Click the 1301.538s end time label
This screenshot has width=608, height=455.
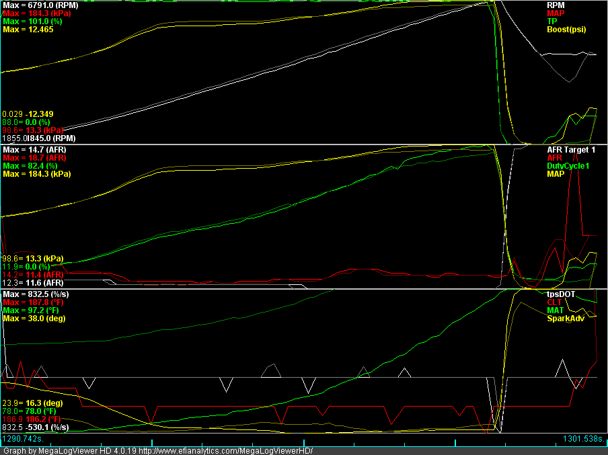pos(584,439)
